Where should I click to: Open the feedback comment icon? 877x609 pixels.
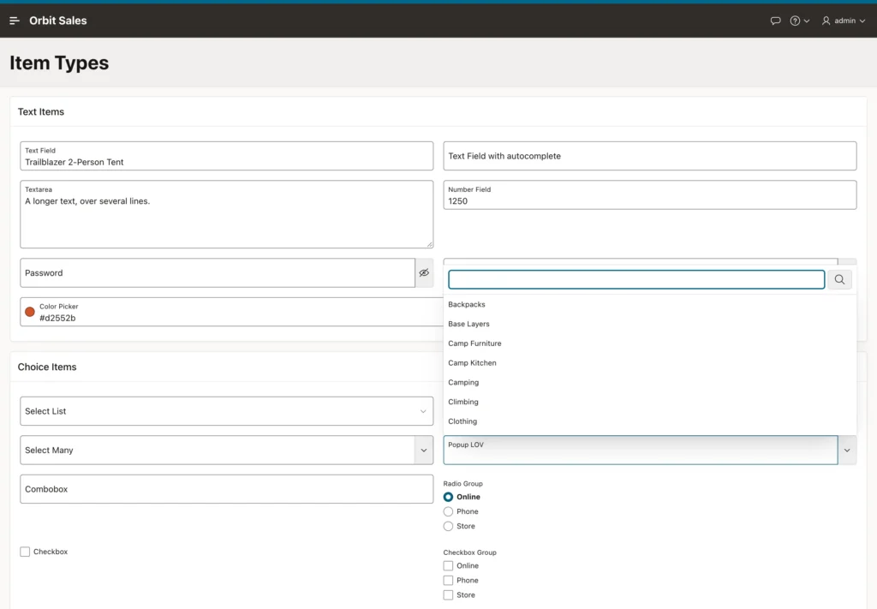pos(775,21)
